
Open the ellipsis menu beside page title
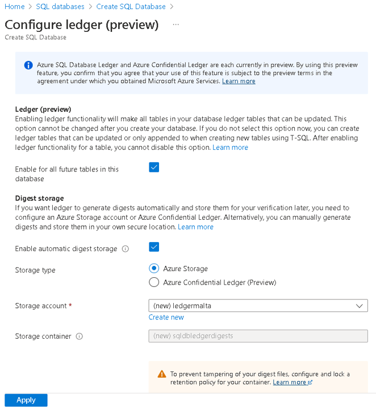point(176,25)
